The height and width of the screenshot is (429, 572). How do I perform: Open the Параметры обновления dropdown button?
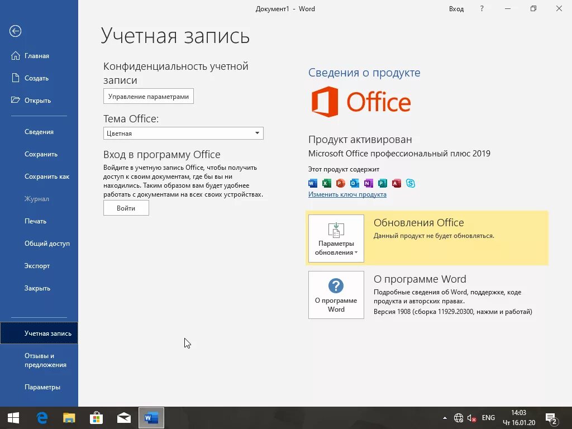(x=336, y=238)
